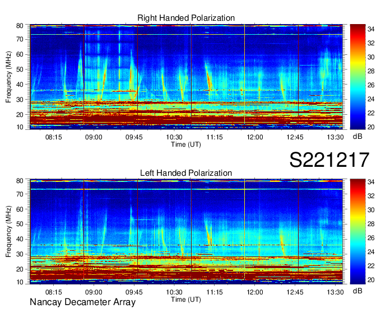The image size is (381, 309).
Task: Click the 32 label on Right Handed colorbar
Action: (371, 43)
